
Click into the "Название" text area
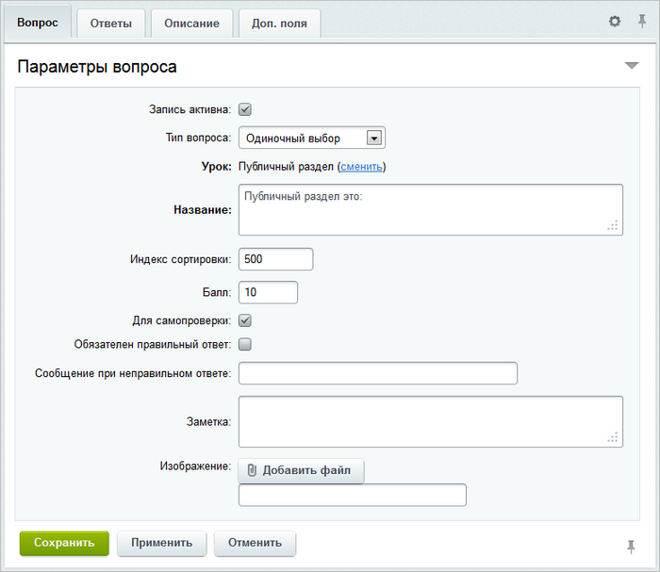coord(430,209)
